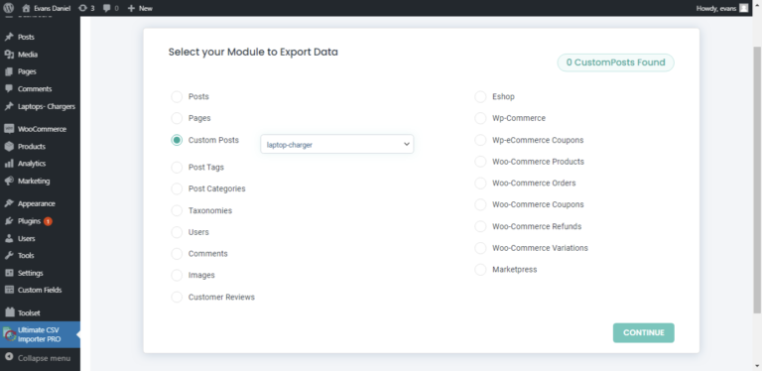Click the Laptops- Chargers pin icon
Screen dimensions: 762x371
pos(9,106)
